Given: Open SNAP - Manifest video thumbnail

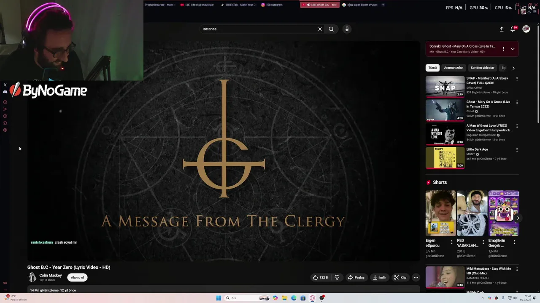Looking at the screenshot, I should [445, 86].
